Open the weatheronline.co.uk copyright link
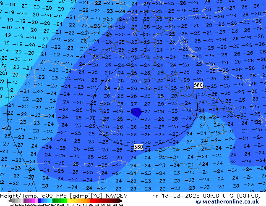266x206 pixels. coord(227,202)
